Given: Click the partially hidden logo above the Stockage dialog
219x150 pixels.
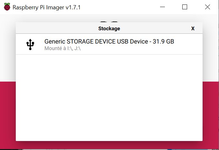Looking at the screenshot, I should (x=109, y=22).
